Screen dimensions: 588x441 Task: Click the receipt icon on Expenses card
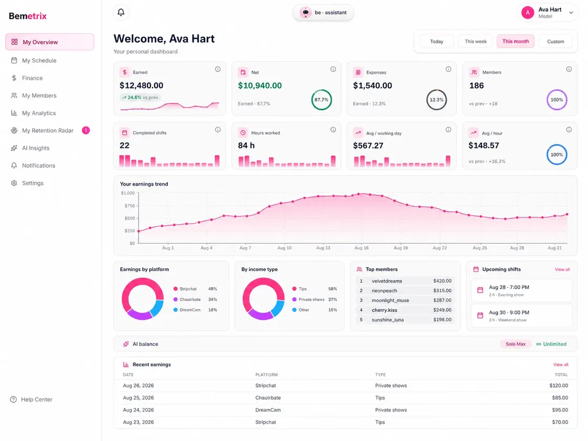[x=358, y=72]
